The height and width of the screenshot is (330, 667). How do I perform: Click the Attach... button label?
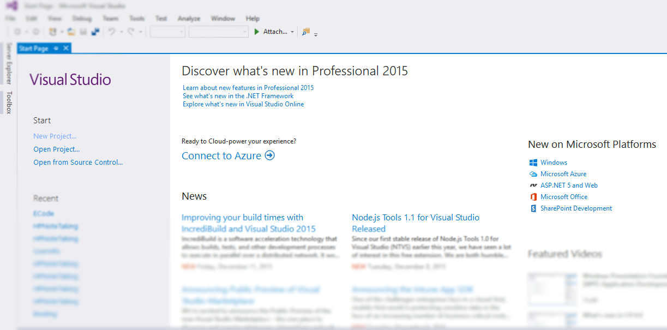click(275, 32)
